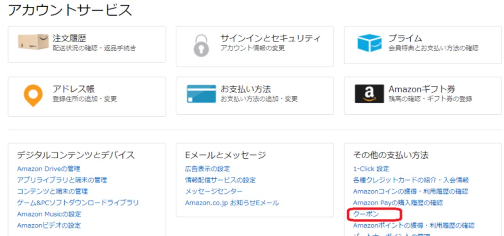Click the black Amazon gift card icon
Screen dimensions: 504x236
click(x=369, y=94)
